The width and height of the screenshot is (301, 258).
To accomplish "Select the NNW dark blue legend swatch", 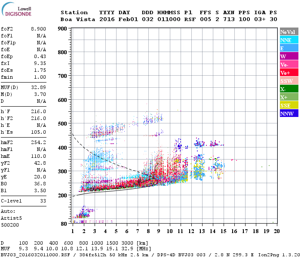I will (289, 113).
